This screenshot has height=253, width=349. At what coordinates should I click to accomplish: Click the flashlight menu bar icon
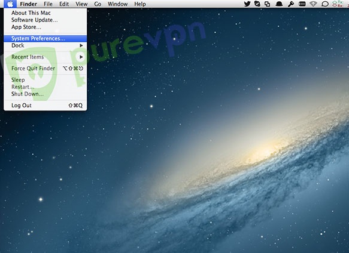pos(291,4)
